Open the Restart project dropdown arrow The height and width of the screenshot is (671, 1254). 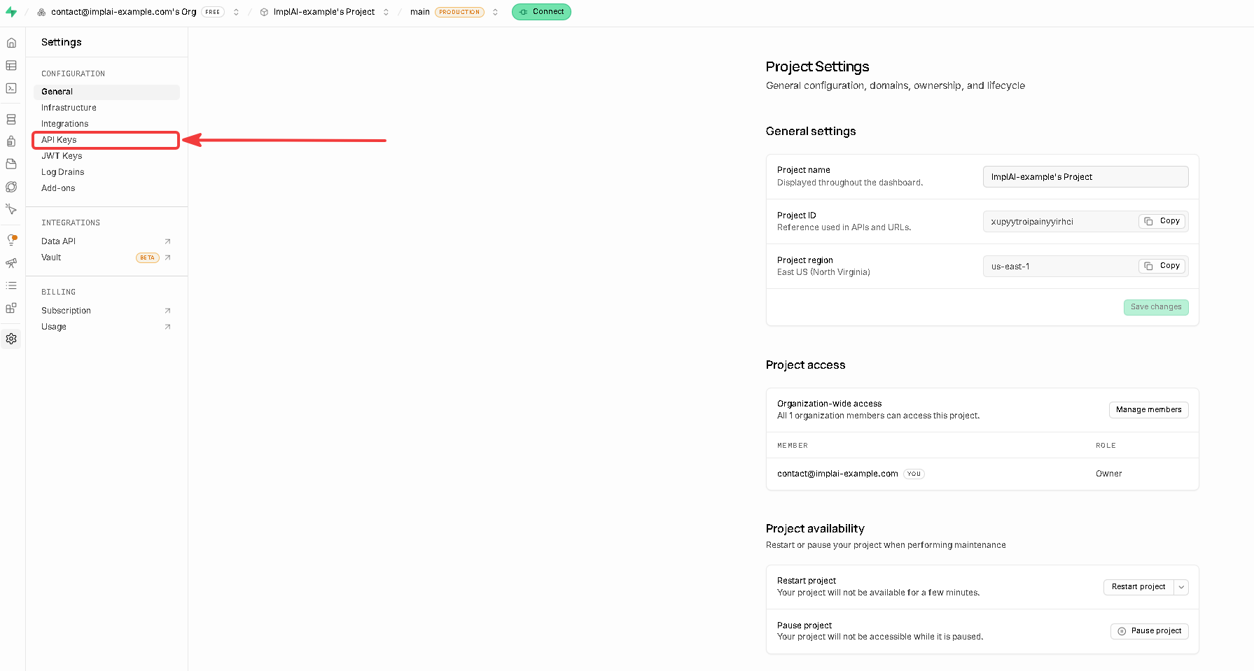coord(1181,587)
